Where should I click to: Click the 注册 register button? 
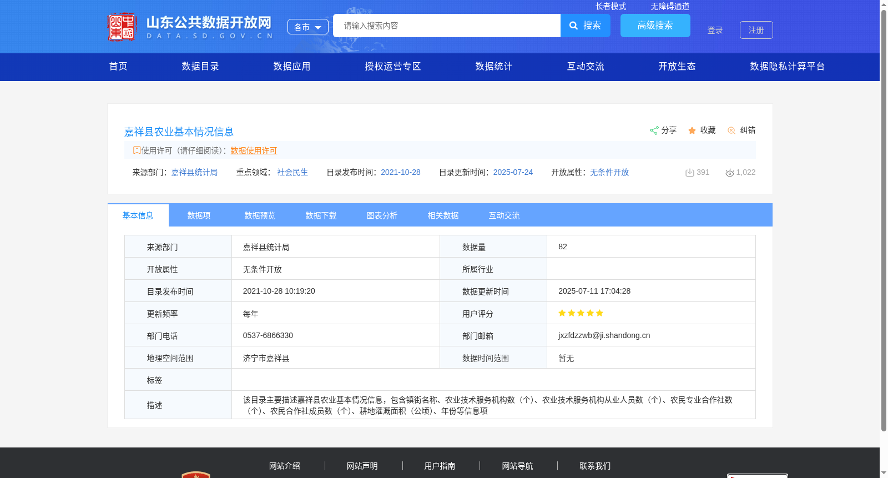[756, 30]
